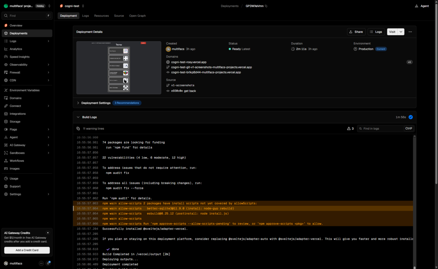Viewport: 438px width, 269px height.
Task: Expand the Observability sidebar submenu
Action: tap(48, 65)
